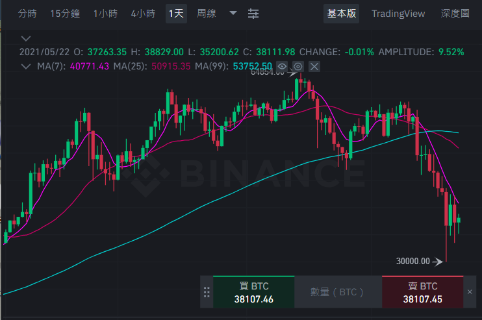Collapse the OHLC info row chevron

[x=26, y=39]
